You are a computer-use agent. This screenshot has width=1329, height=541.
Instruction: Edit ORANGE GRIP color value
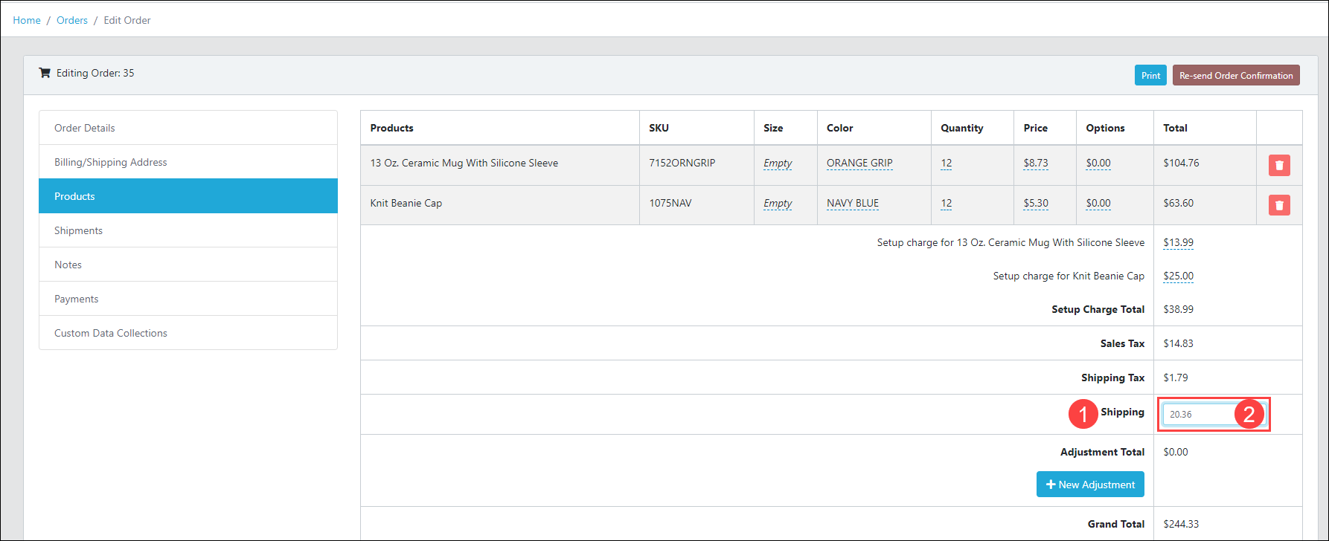tap(859, 163)
